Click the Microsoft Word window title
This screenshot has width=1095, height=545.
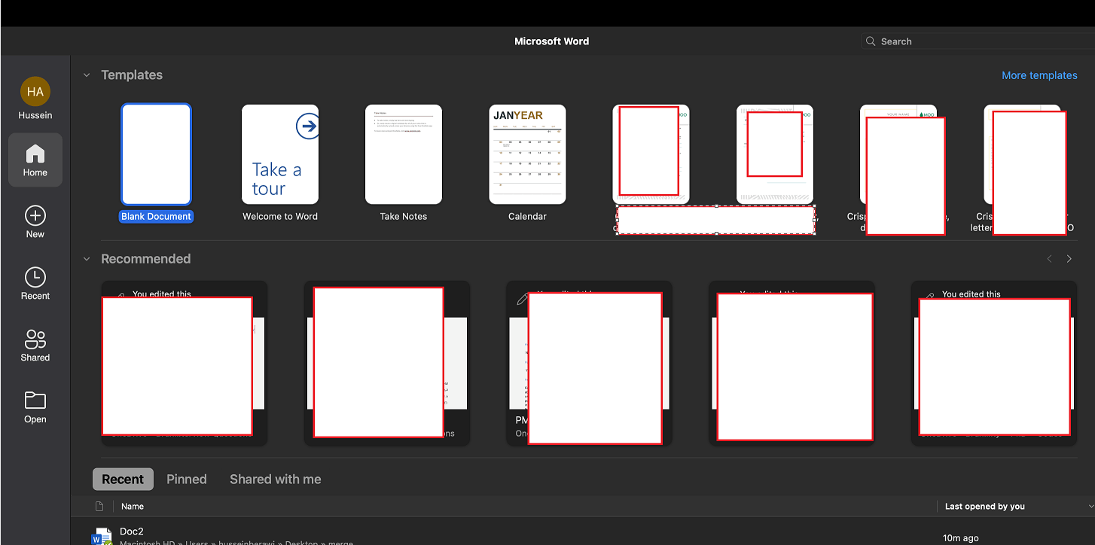pyautogui.click(x=552, y=41)
